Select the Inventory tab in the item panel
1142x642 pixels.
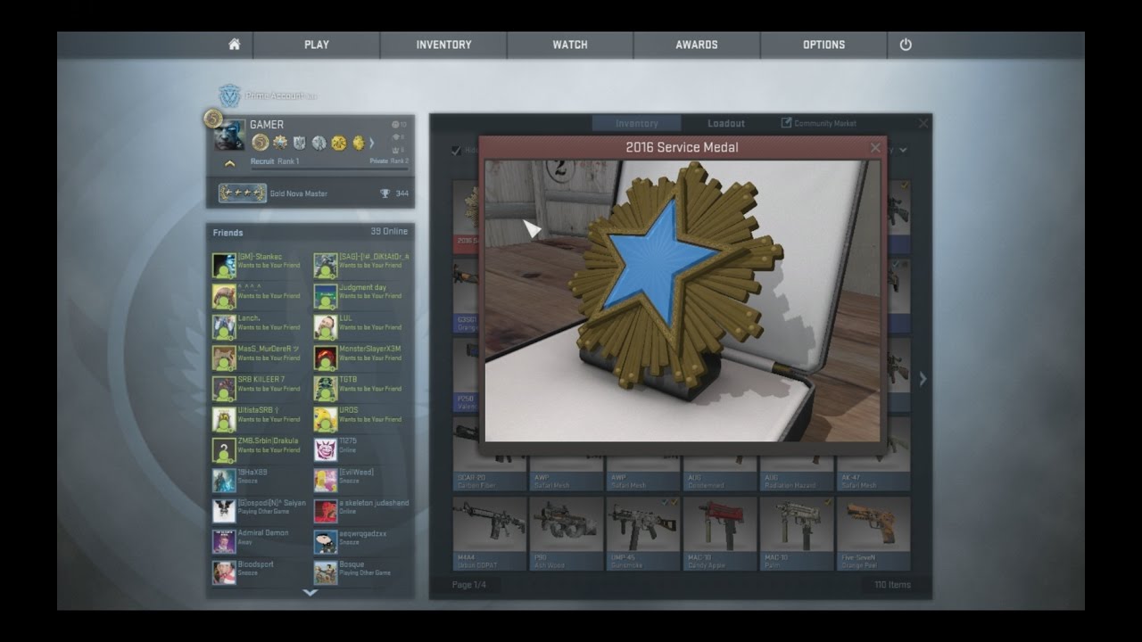(x=637, y=124)
